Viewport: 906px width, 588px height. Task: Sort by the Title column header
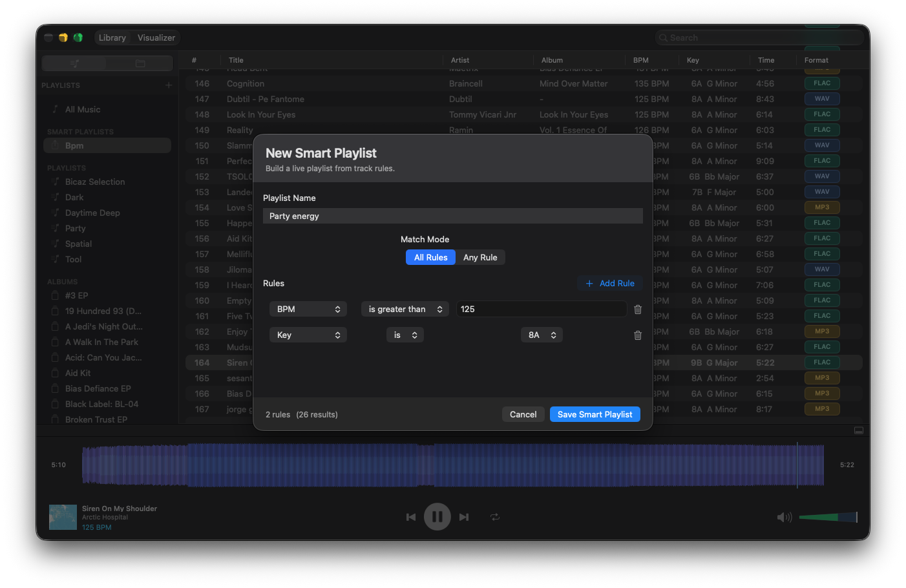[236, 60]
